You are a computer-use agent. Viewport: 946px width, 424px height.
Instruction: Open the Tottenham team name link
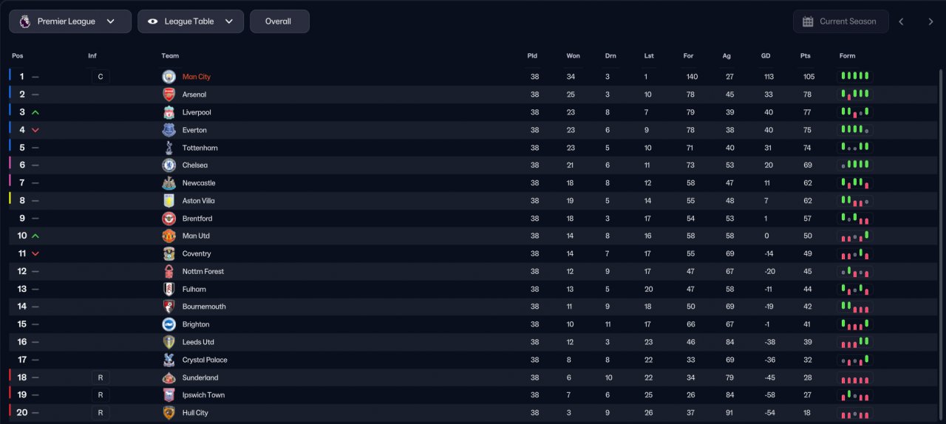pyautogui.click(x=200, y=148)
